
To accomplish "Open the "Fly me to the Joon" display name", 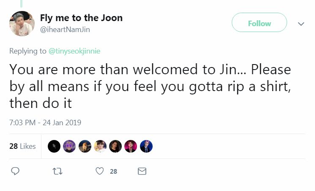I will click(x=81, y=18).
